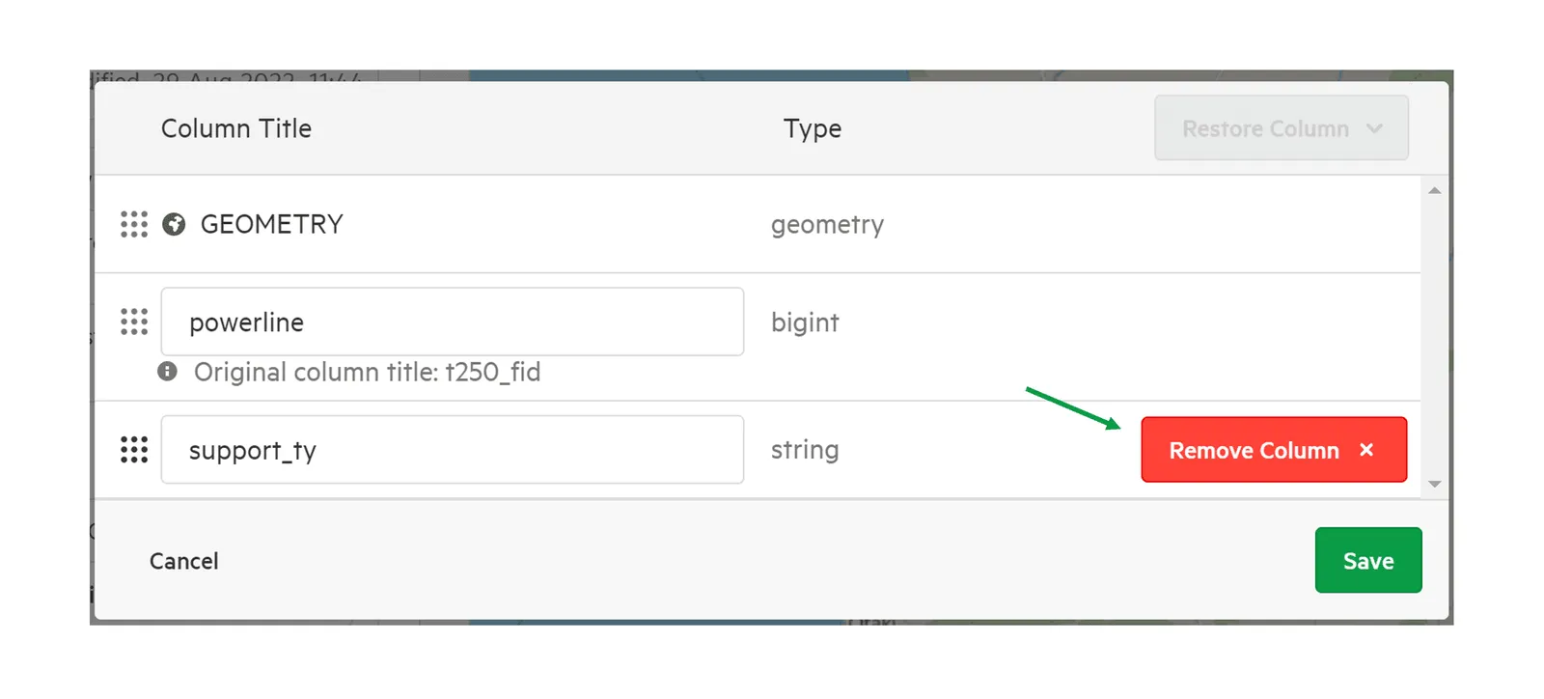Open the Restore Column dropdown
Image resolution: width=1544 pixels, height=699 pixels.
tap(1282, 128)
